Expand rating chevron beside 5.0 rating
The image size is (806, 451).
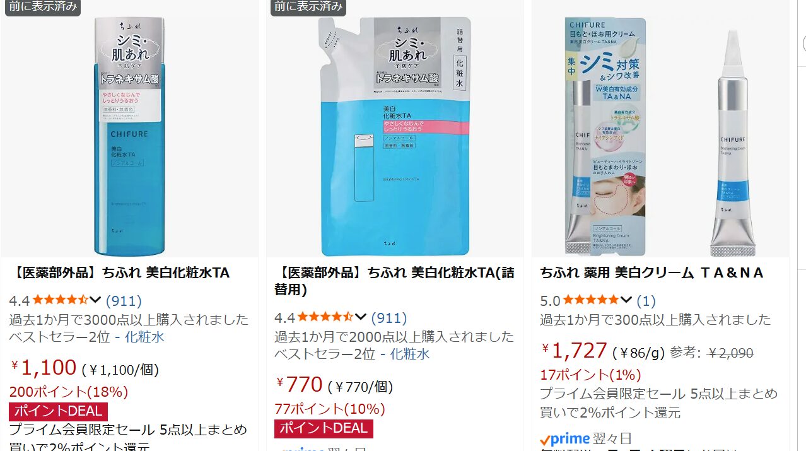(626, 300)
